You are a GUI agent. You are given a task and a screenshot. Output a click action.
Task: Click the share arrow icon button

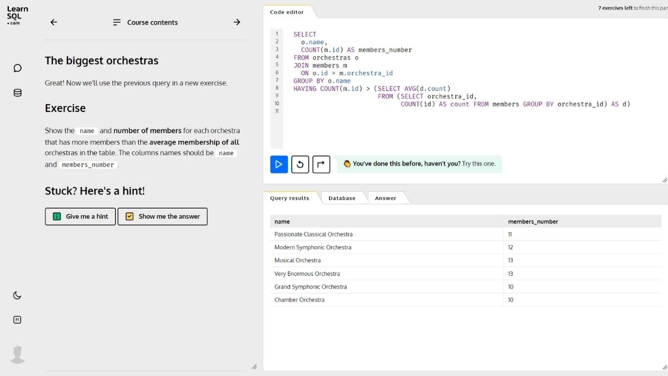[x=321, y=164]
